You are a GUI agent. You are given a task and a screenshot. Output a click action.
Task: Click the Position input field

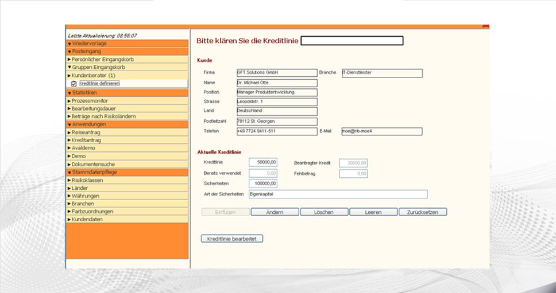(277, 92)
